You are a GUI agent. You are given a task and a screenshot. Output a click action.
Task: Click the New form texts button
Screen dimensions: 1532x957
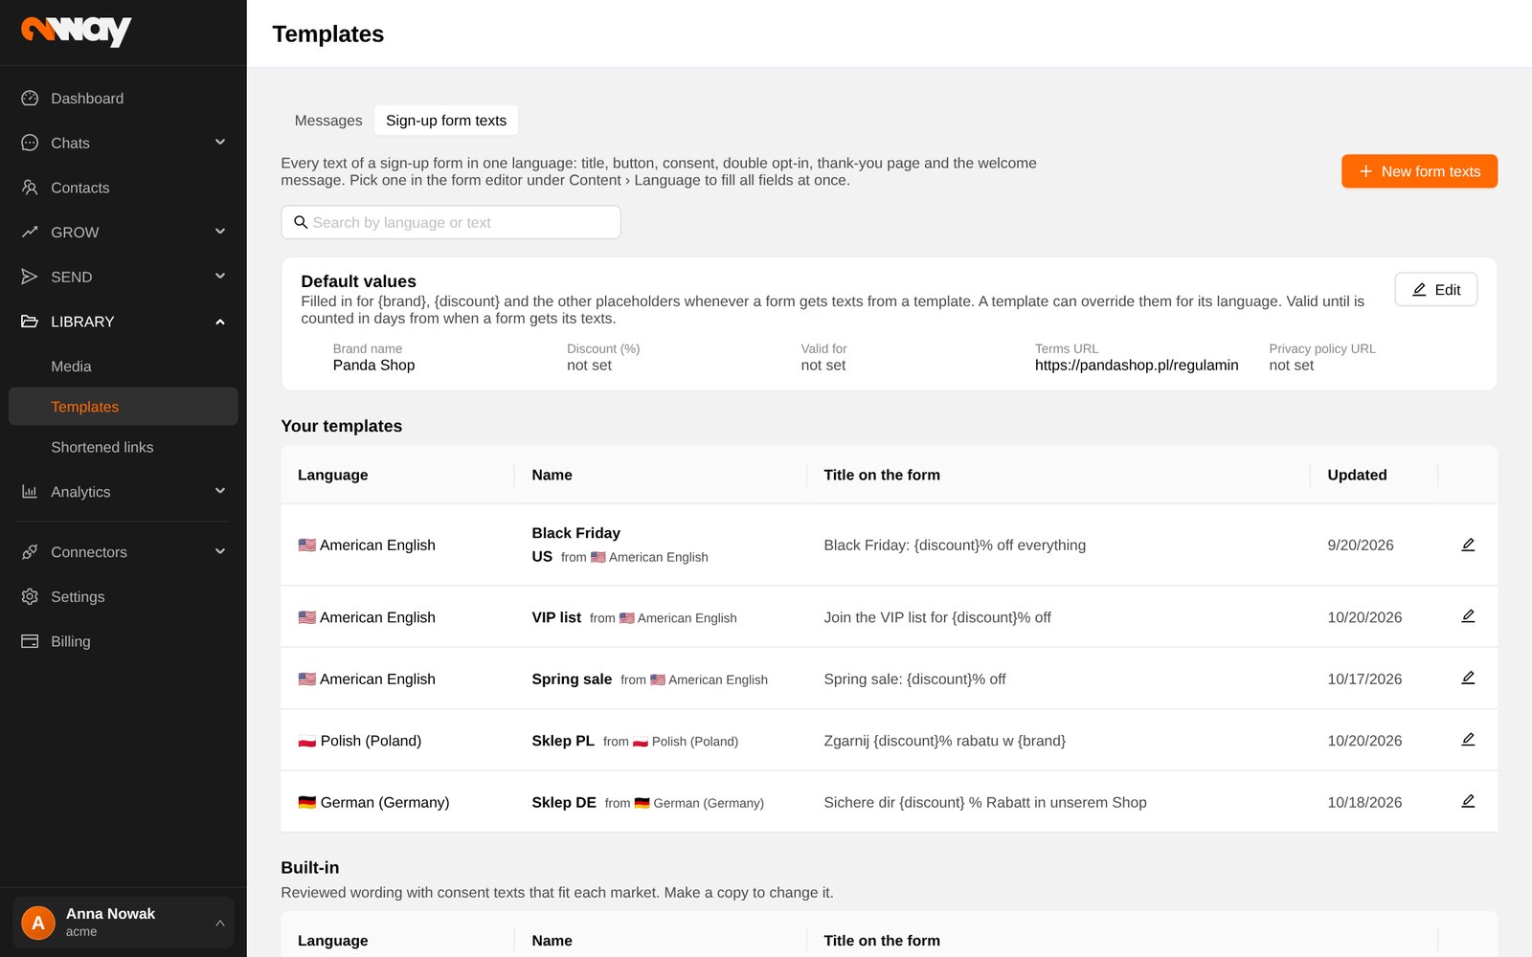(x=1419, y=171)
